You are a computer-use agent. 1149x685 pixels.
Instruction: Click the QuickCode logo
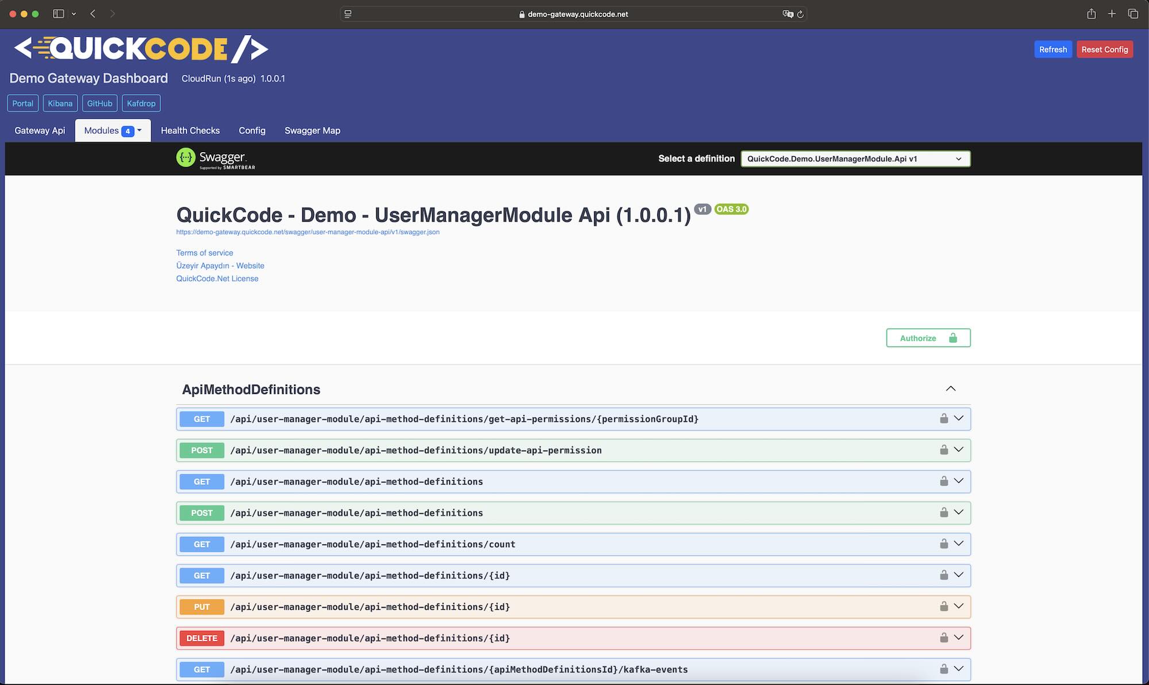(x=141, y=49)
